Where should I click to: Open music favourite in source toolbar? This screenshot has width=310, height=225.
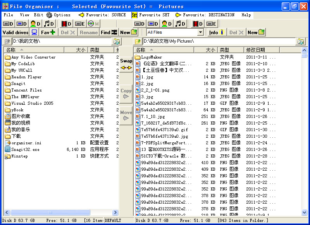49,24
